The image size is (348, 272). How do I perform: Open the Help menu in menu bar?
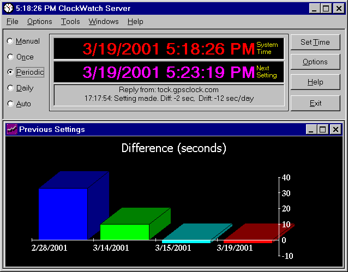click(135, 21)
